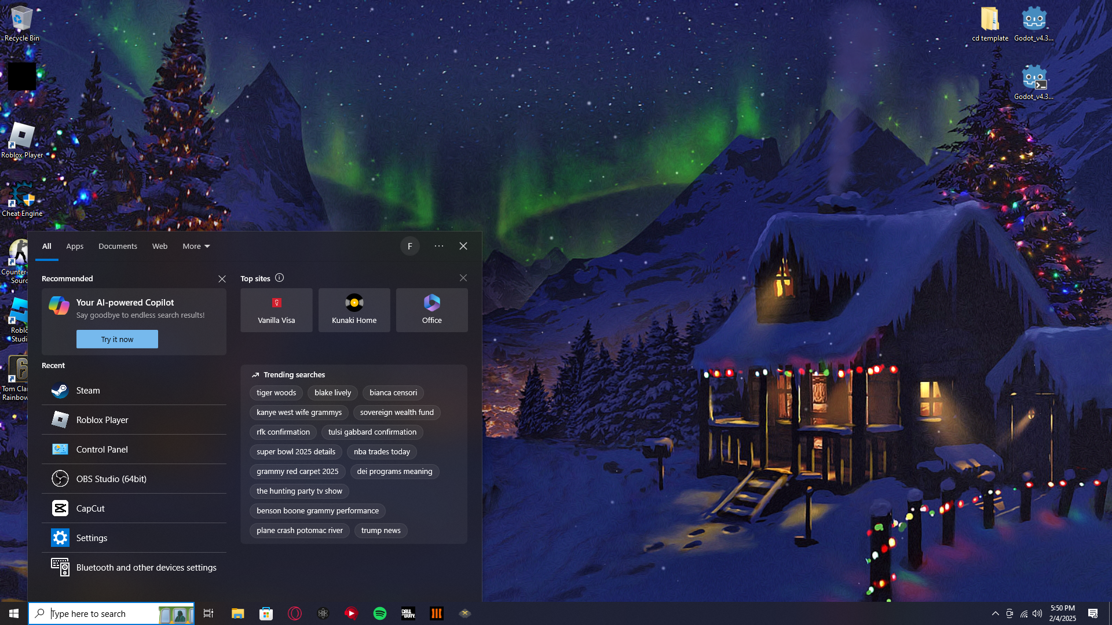
Task: Click the Spotify icon in the taskbar
Action: click(380, 613)
